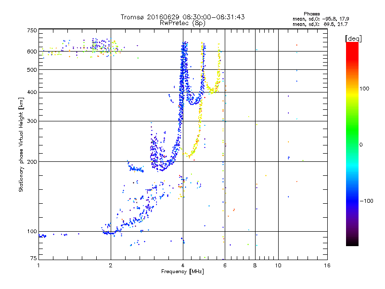Image resolution: width=385 pixels, height=289 pixels.
Task: Click the plot title 'Tromsø 20160629 08:30:00-08:31:43'
Action: tap(182, 17)
